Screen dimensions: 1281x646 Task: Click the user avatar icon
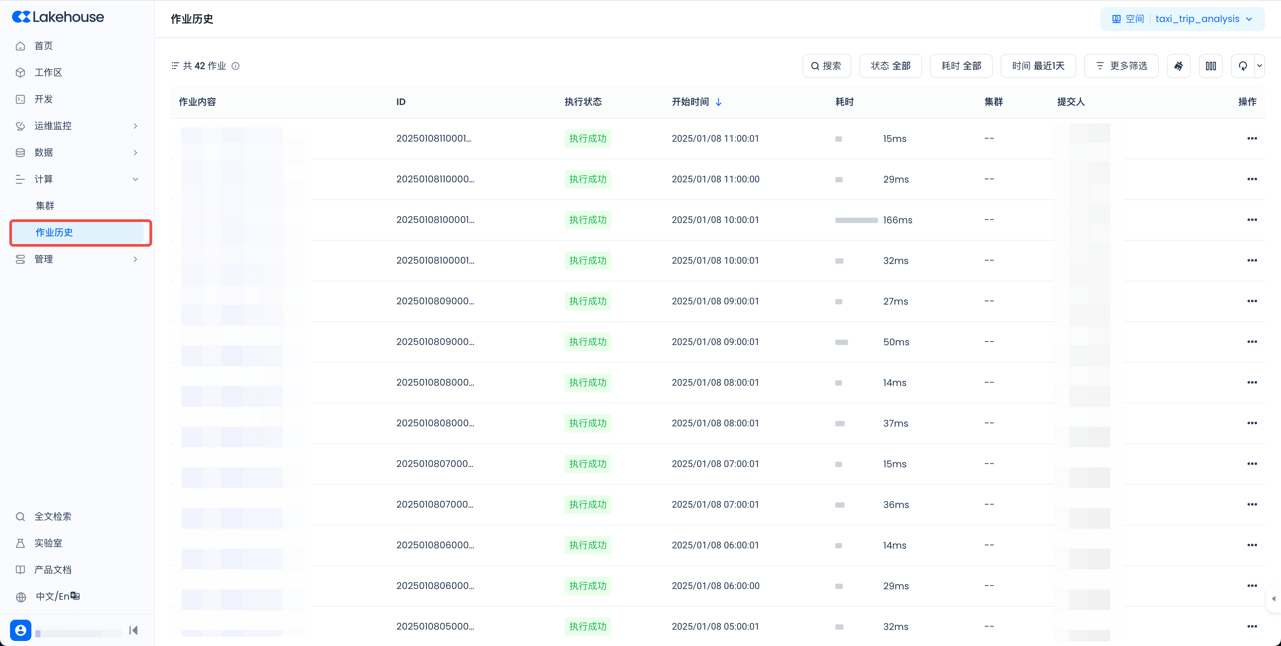pyautogui.click(x=20, y=630)
